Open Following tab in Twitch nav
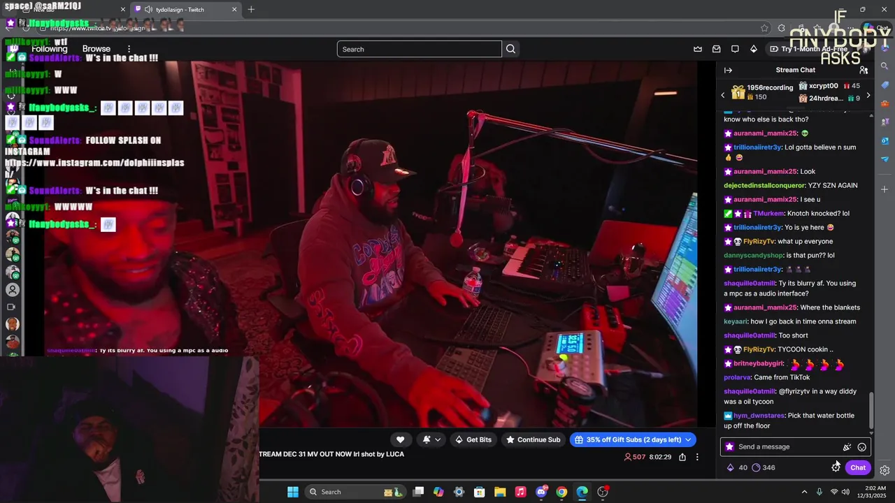 click(x=49, y=49)
